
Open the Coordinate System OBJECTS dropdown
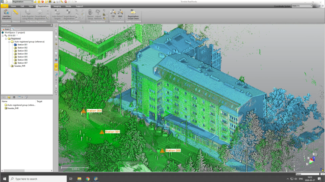(302, 6)
